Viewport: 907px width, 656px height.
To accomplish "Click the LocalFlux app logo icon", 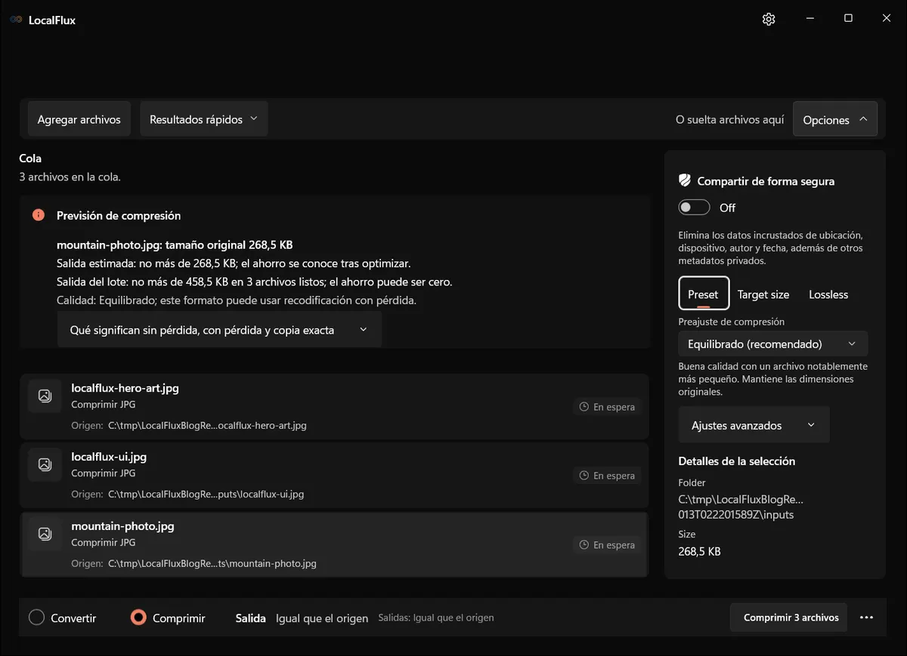I will click(16, 20).
